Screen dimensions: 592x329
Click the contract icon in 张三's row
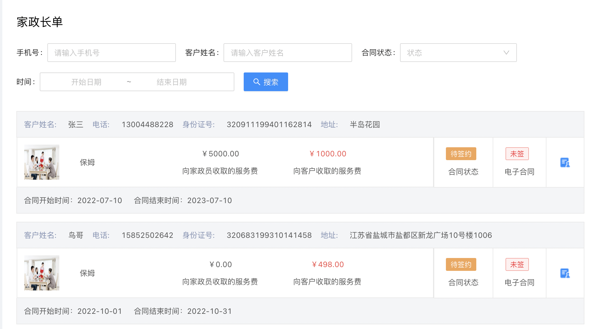click(x=565, y=162)
